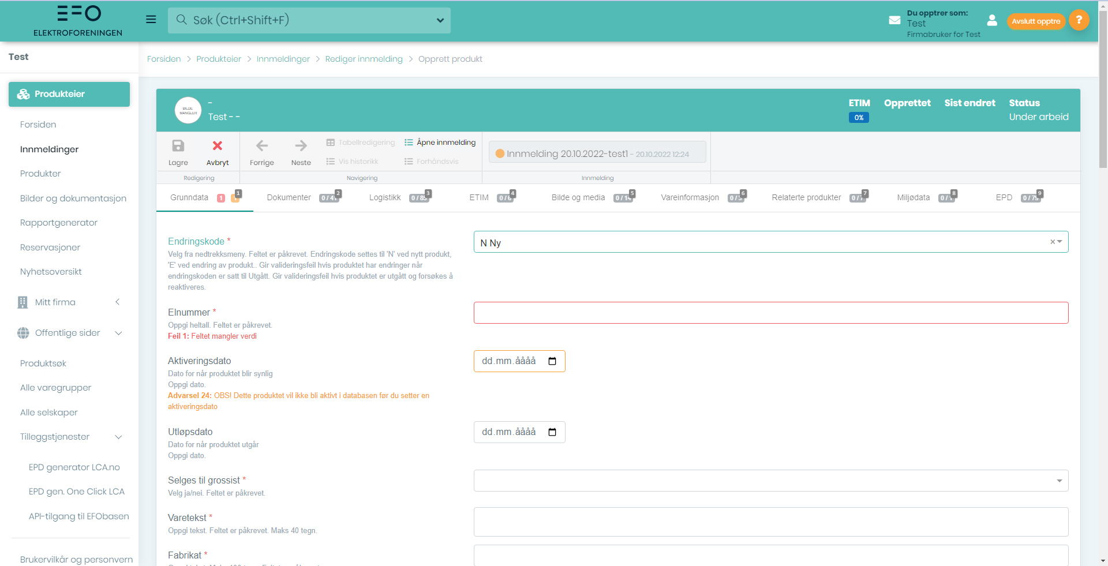
Task: Click into the Elnummer input field
Action: [x=770, y=313]
